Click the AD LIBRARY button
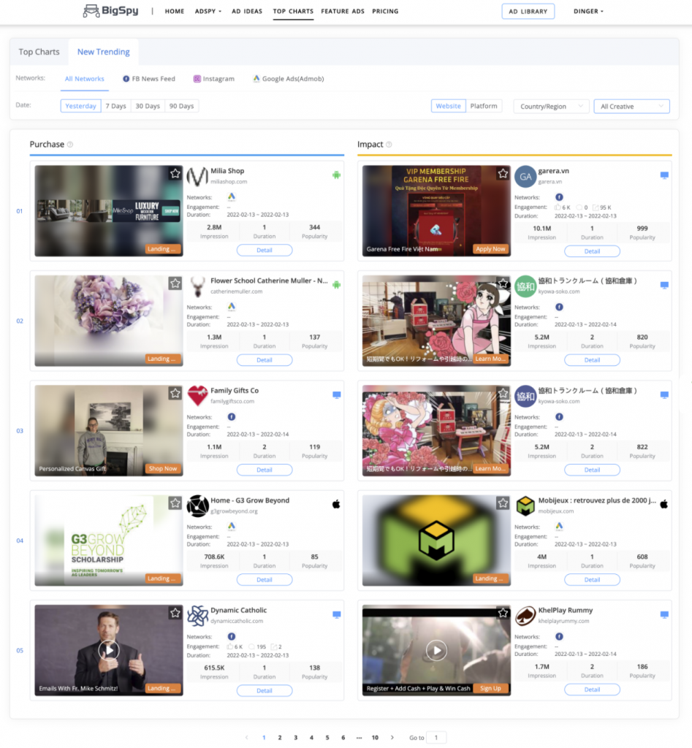 click(x=528, y=12)
